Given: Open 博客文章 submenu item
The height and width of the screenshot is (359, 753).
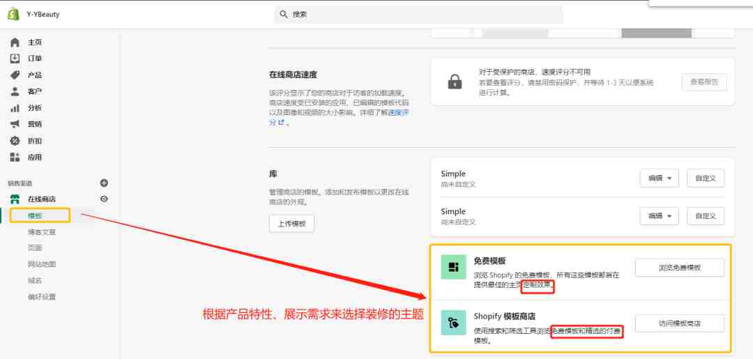Looking at the screenshot, I should (42, 232).
